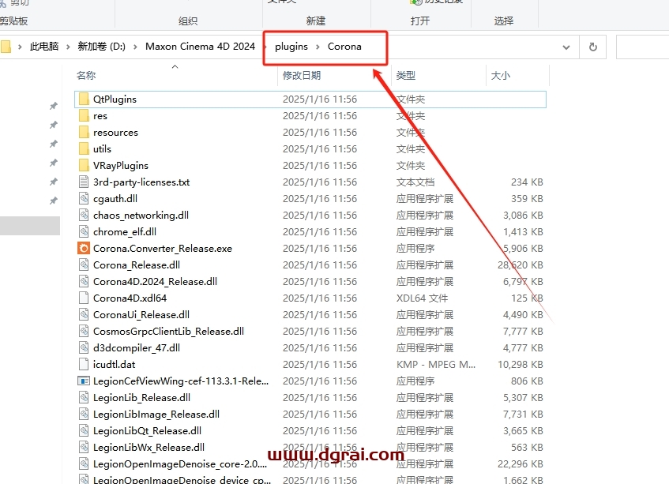
Task: Click the refresh button beside address bar
Action: click(x=592, y=47)
